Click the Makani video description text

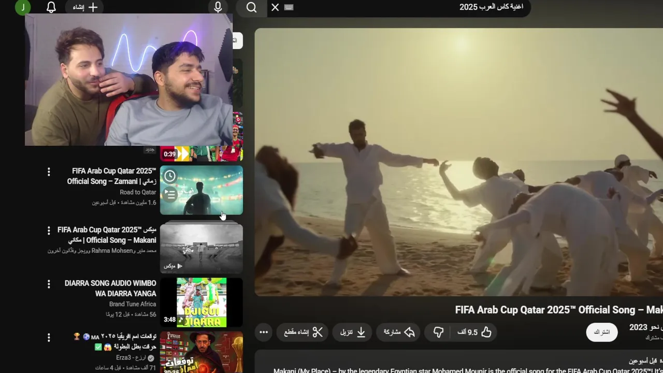tap(468, 370)
